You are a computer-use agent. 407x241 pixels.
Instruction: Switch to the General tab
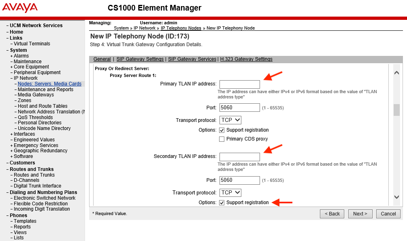102,59
